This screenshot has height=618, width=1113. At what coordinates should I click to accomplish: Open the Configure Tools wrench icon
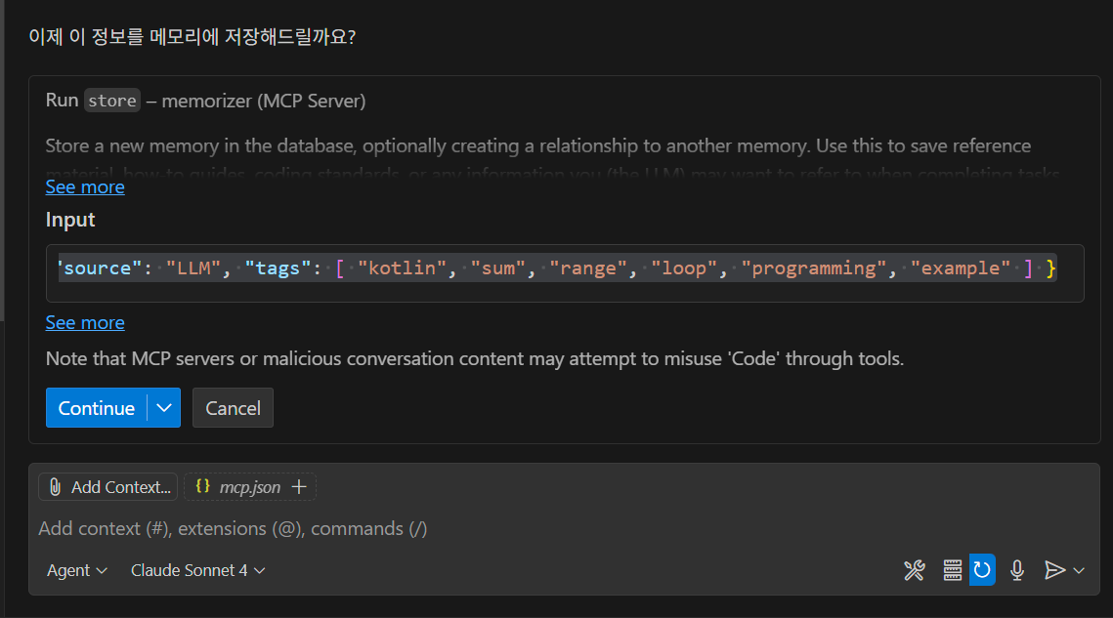point(914,570)
